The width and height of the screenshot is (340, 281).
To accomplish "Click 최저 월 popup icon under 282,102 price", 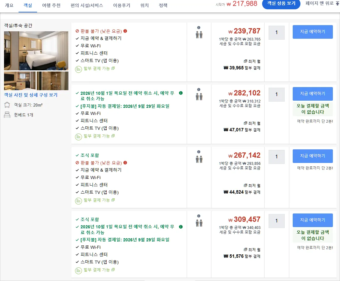I will tap(245, 123).
